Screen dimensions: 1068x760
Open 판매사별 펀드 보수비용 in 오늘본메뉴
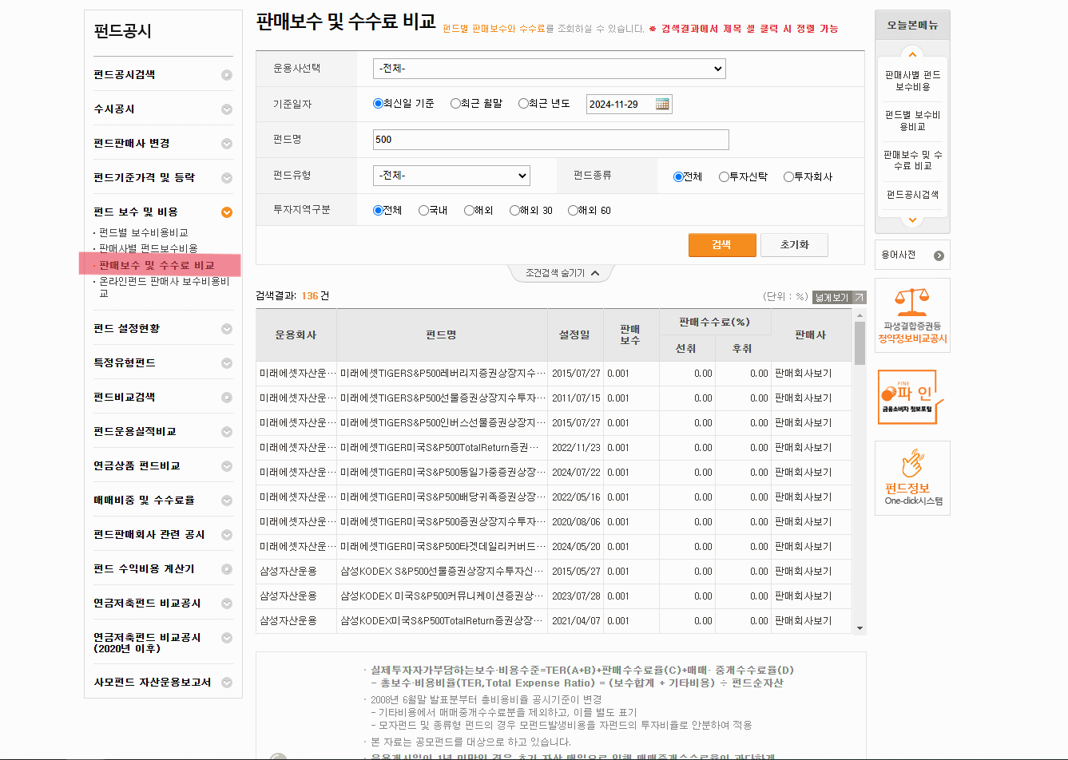tap(912, 81)
